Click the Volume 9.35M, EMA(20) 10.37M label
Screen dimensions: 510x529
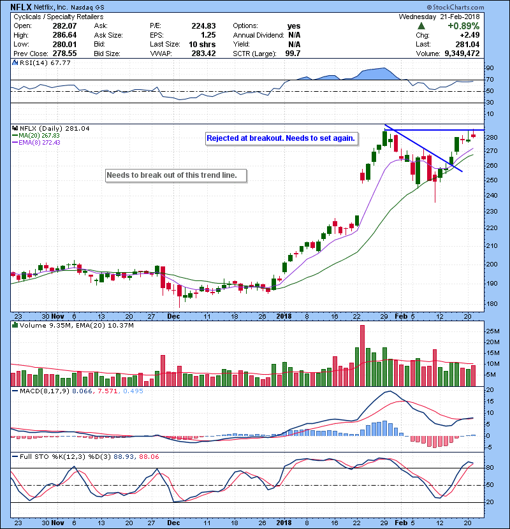76,326
